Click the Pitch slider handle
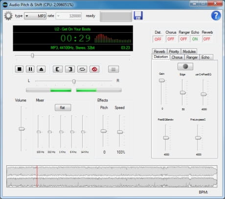This screenshot has height=199, width=225. pyautogui.click(x=104, y=131)
